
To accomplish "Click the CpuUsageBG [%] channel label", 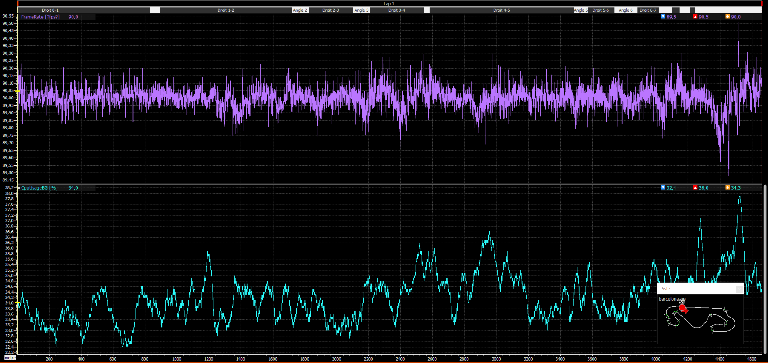I will (39, 188).
